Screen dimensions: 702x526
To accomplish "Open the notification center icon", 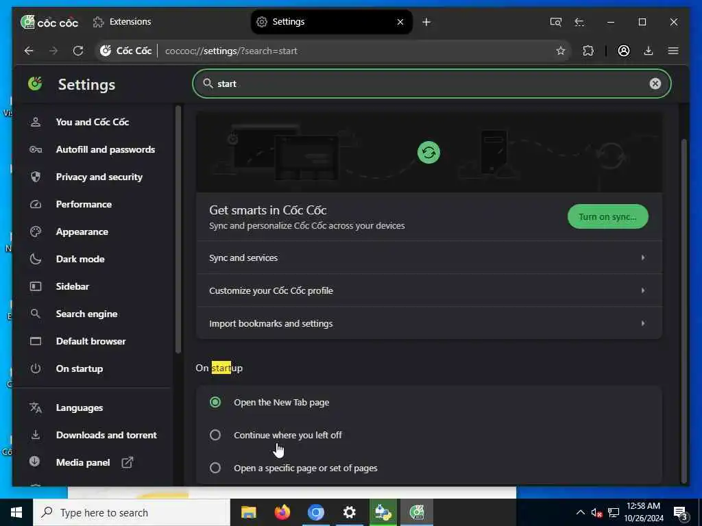I will coord(681,513).
